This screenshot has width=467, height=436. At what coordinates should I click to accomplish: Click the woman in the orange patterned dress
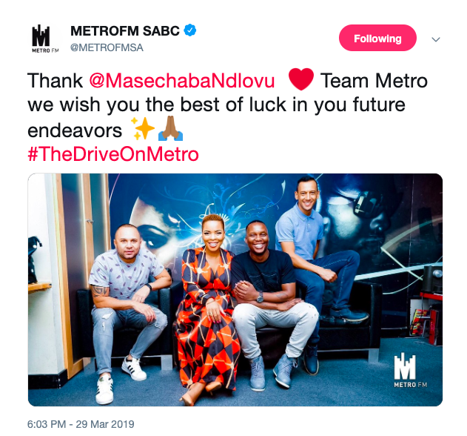pyautogui.click(x=207, y=308)
